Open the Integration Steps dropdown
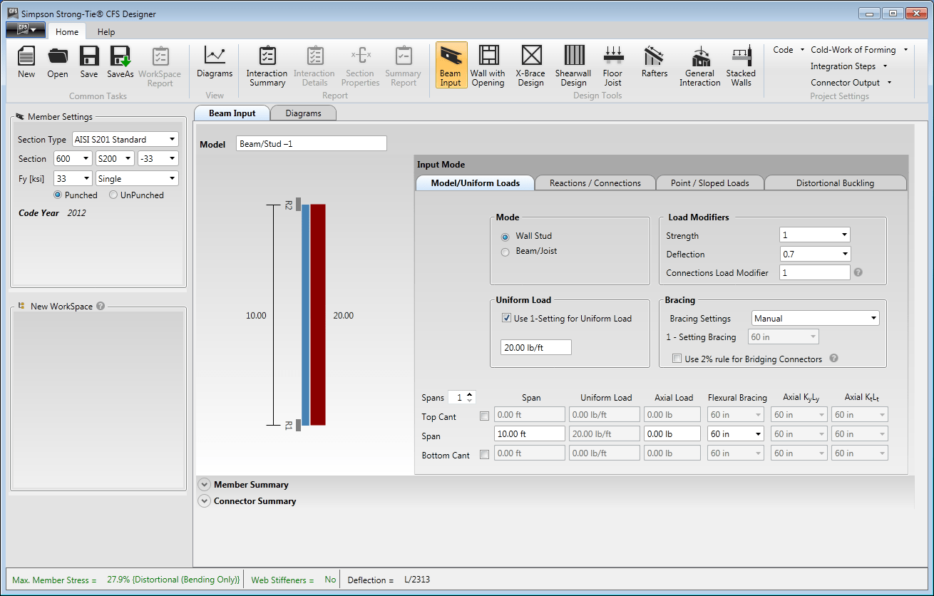The width and height of the screenshot is (934, 596). click(848, 66)
